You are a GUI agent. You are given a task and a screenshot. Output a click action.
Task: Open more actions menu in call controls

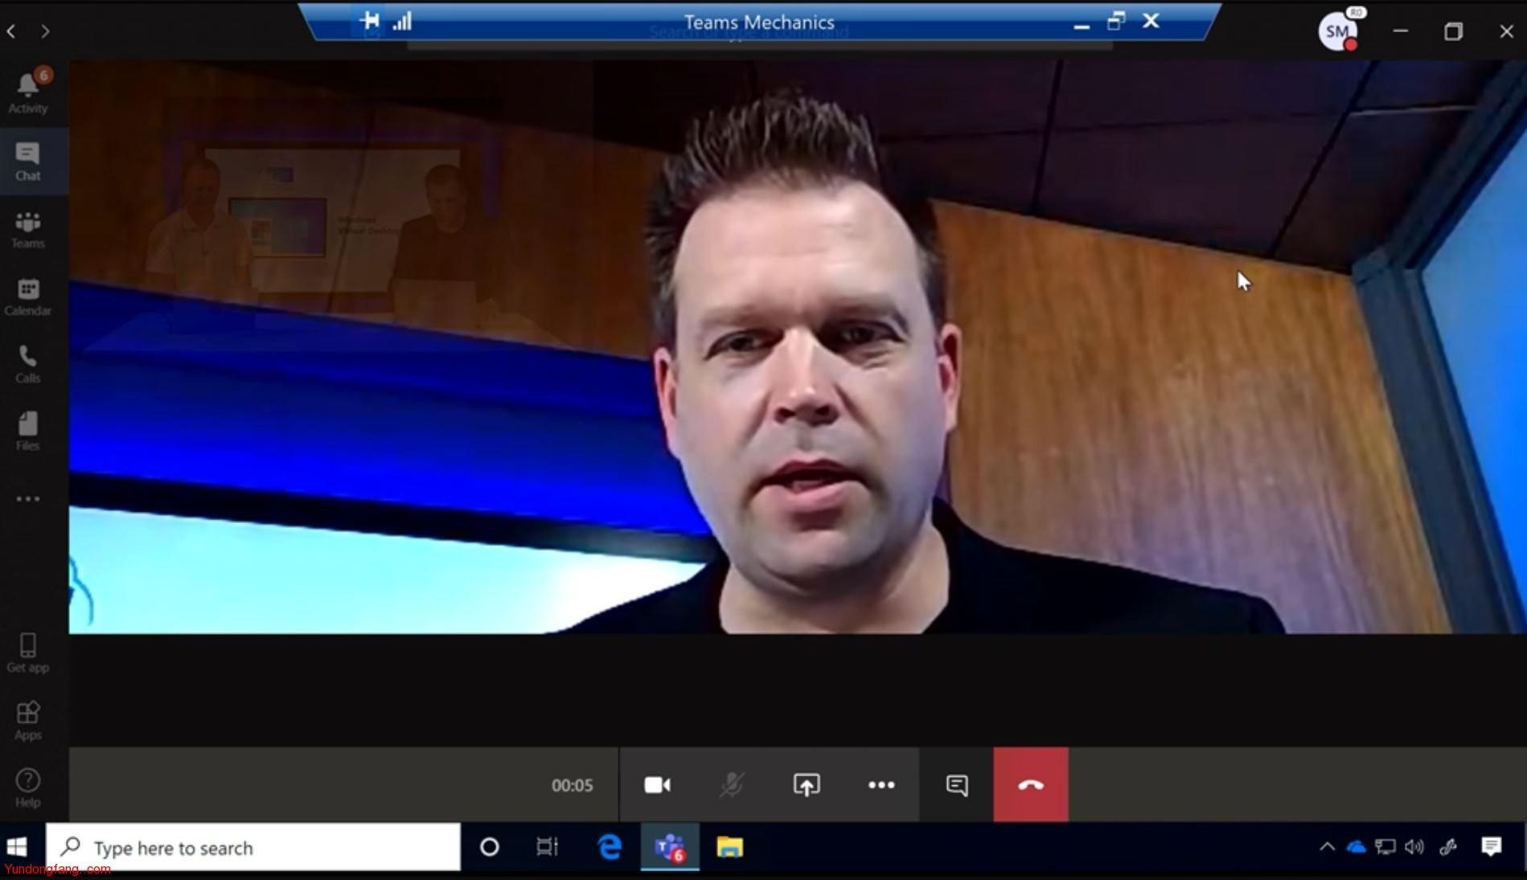tap(881, 785)
